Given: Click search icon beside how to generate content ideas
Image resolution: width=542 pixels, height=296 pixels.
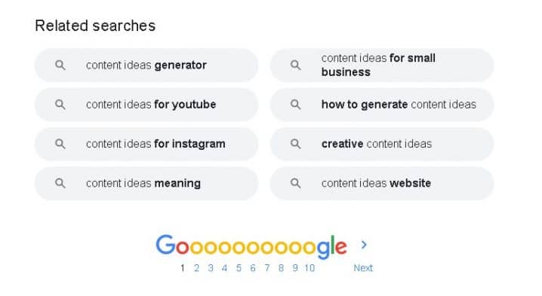Looking at the screenshot, I should [x=296, y=104].
